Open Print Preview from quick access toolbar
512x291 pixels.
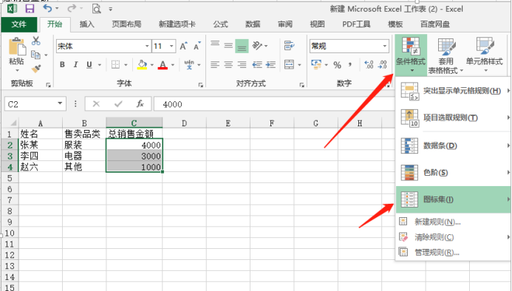[96, 9]
